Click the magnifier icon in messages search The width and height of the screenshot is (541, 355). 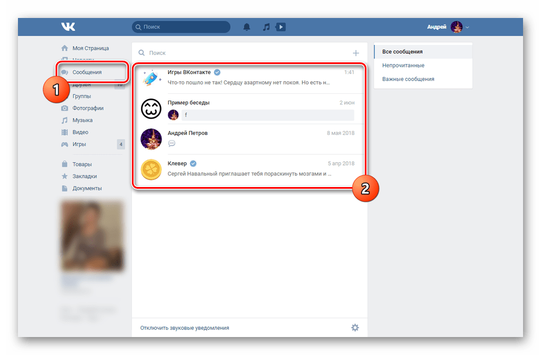click(x=141, y=53)
